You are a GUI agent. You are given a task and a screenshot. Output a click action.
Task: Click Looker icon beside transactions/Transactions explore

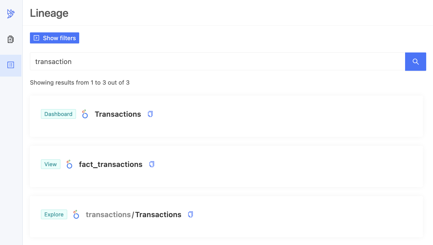point(76,214)
